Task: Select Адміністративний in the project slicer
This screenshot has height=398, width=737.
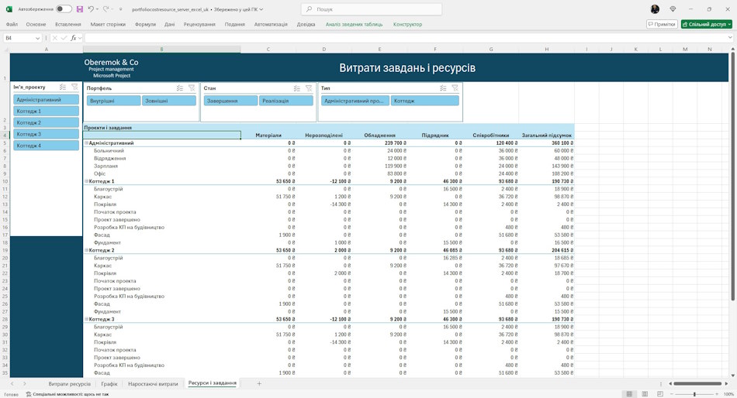Action: pyautogui.click(x=46, y=99)
